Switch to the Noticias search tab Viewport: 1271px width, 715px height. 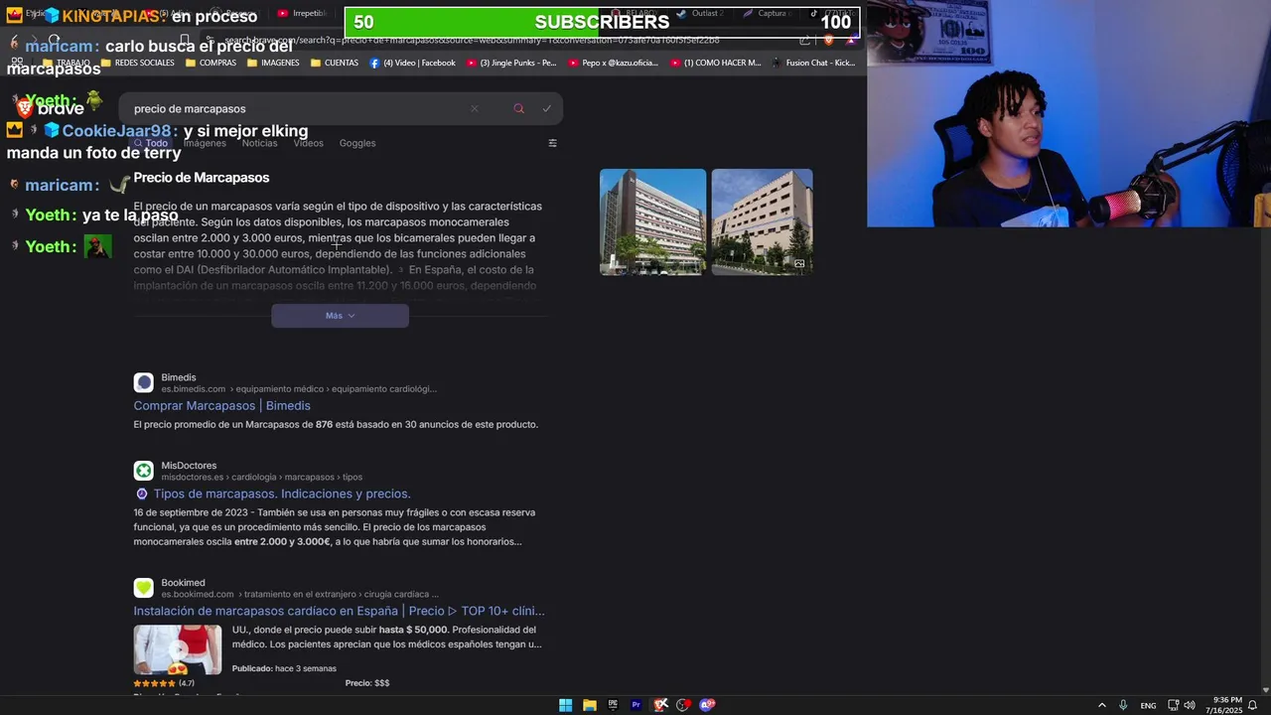tap(259, 143)
